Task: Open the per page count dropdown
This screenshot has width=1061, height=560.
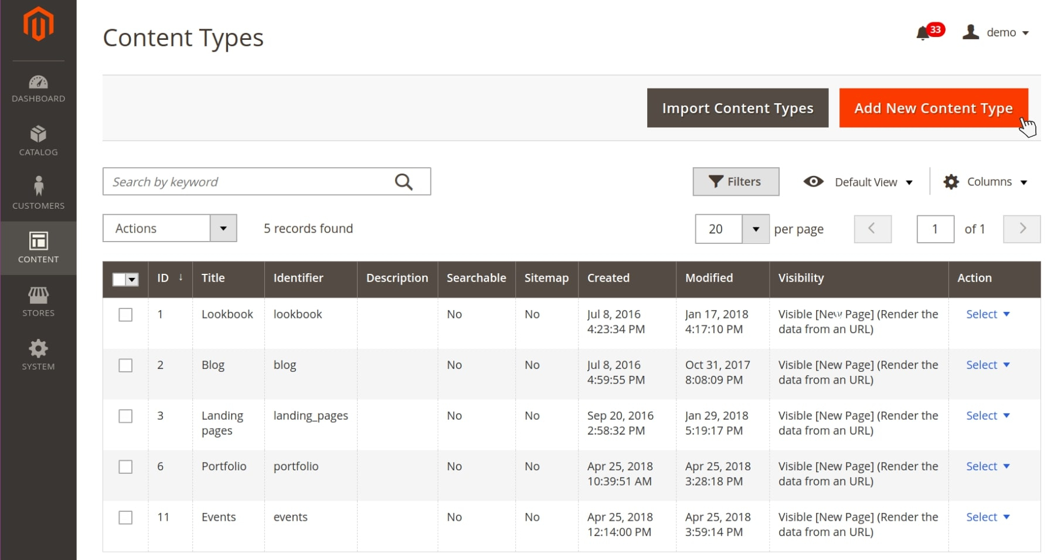Action: pos(756,229)
